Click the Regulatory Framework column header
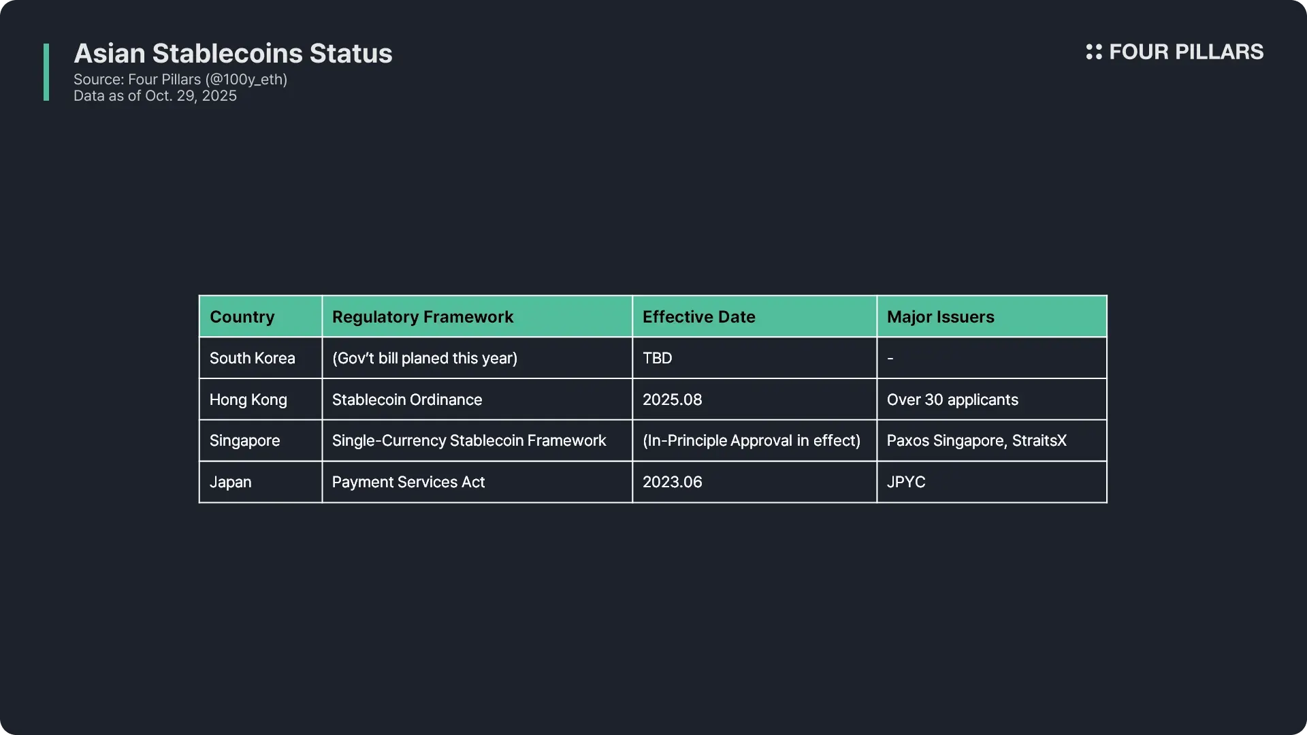Viewport: 1307px width, 735px height. click(x=423, y=317)
